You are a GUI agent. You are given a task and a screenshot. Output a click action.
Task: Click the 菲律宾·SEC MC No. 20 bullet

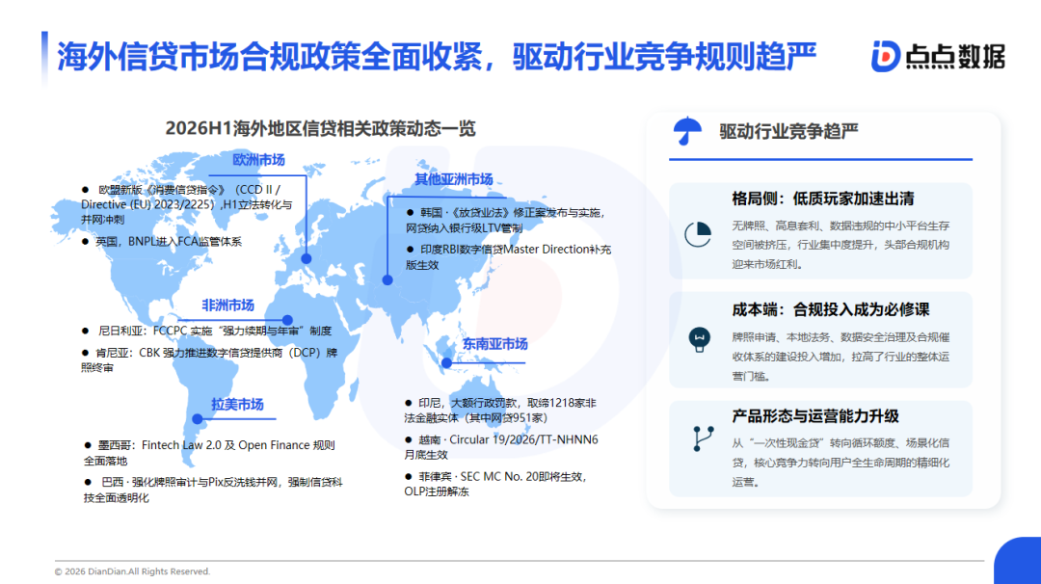[x=496, y=484]
